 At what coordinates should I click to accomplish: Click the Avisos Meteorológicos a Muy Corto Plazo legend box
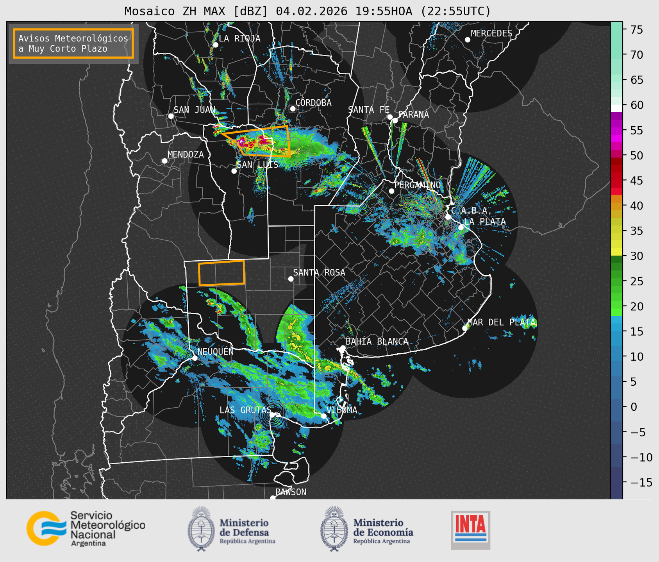(x=73, y=43)
